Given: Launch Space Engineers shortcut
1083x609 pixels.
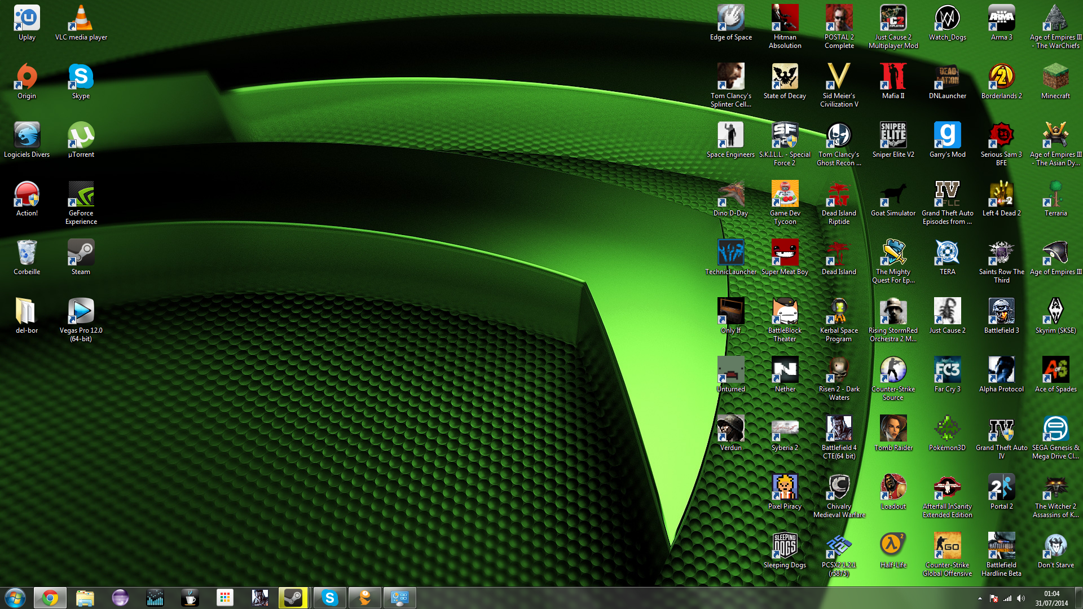Looking at the screenshot, I should pyautogui.click(x=730, y=140).
